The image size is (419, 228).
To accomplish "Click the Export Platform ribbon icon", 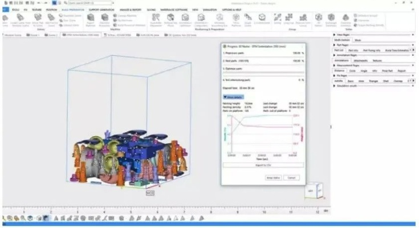I will point(89,19).
